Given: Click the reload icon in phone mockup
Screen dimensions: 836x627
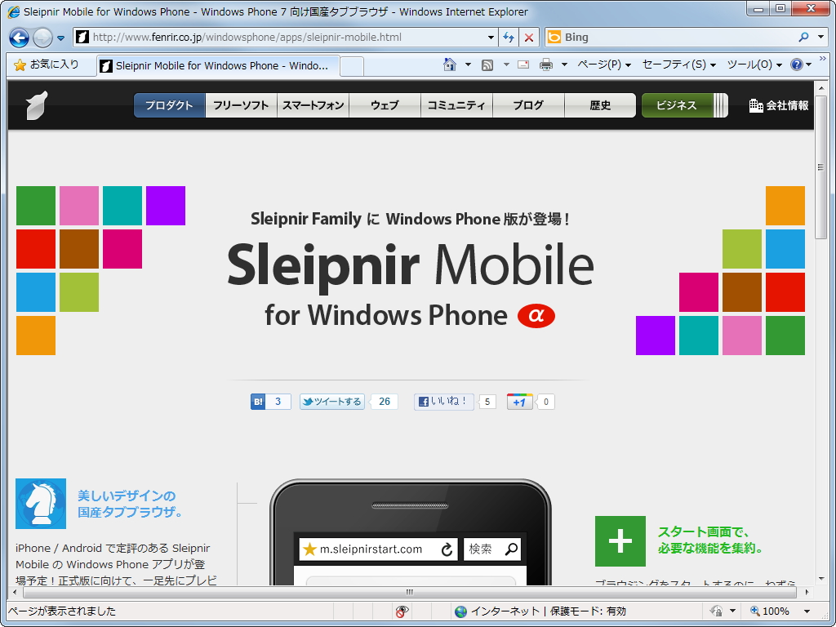Looking at the screenshot, I should point(447,549).
